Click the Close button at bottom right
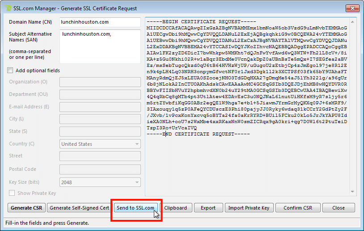The image size is (364, 231). tap(339, 208)
